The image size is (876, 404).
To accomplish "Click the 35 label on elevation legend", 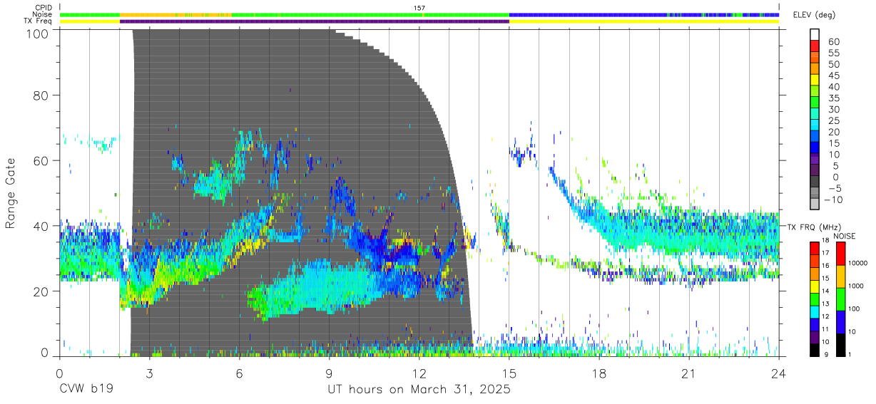I will (835, 98).
